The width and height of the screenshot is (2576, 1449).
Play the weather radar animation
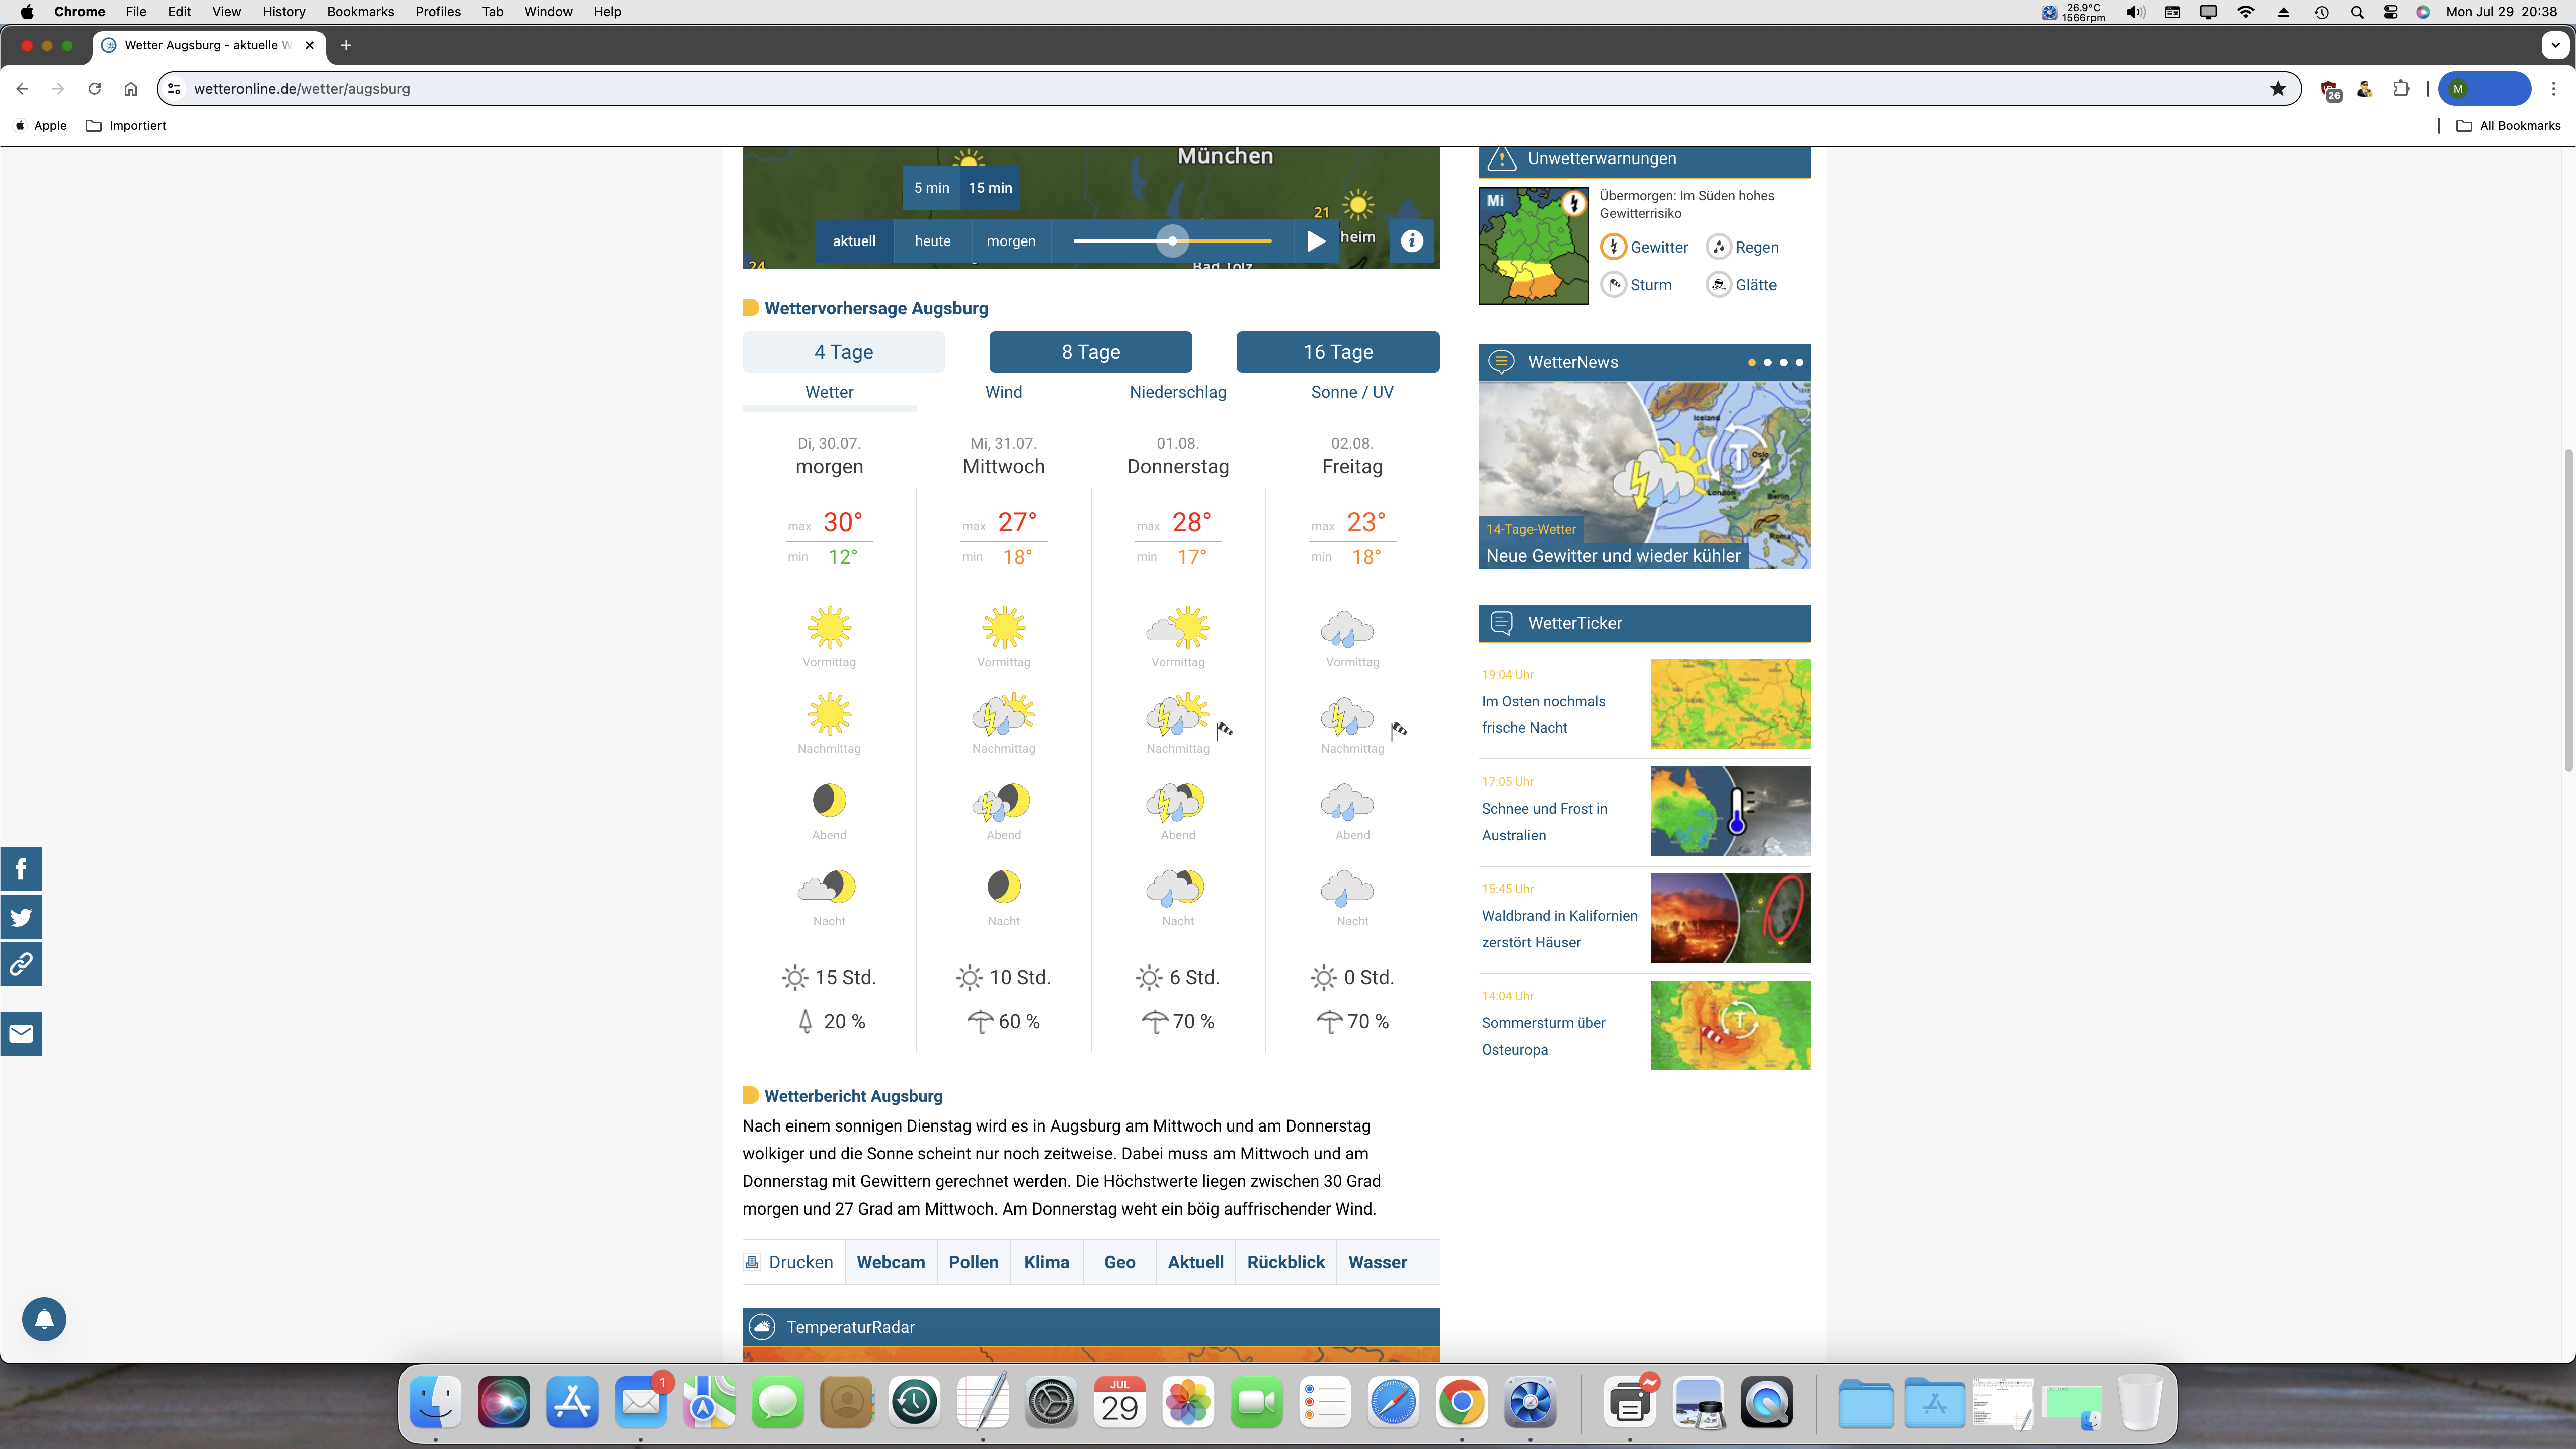click(x=1316, y=241)
